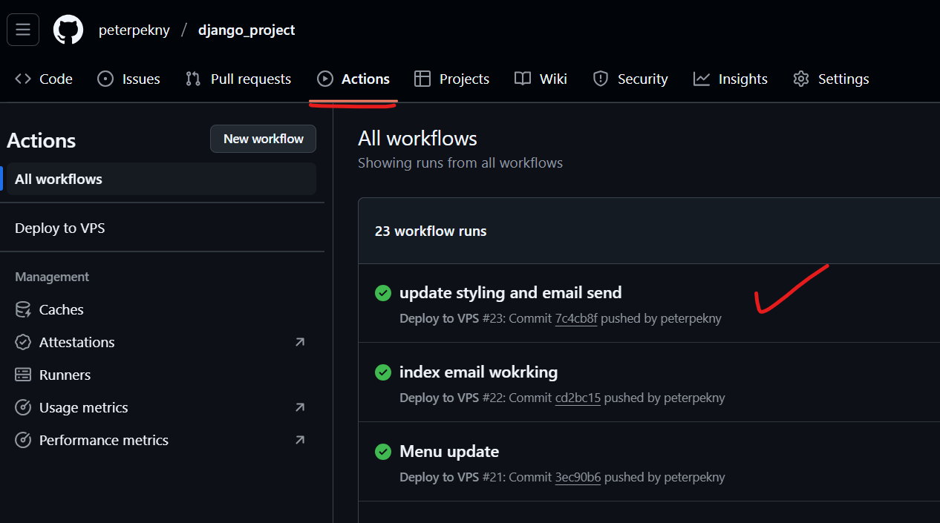Select Deploy to VPS workflow in sidebar
Viewport: 940px width, 523px height.
click(60, 228)
